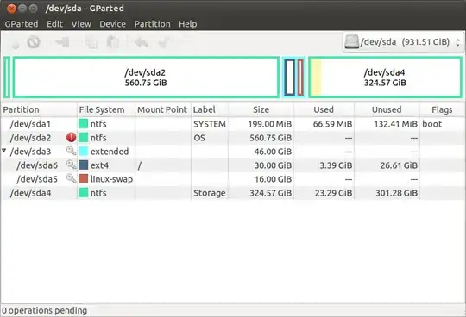
Task: Select the blue ext4 block in disk map
Action: tap(290, 78)
